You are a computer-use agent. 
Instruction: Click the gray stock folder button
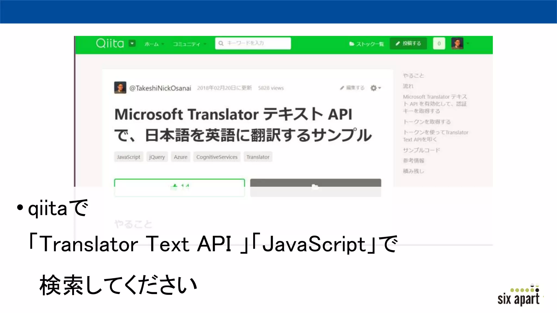315,187
